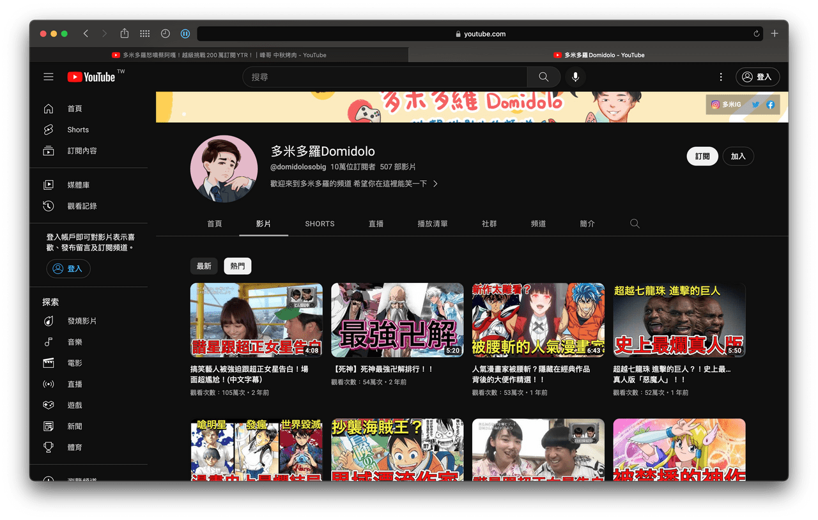Click the 抄襲海賊王 thumbnail
Screen dimensions: 818x520
point(397,450)
